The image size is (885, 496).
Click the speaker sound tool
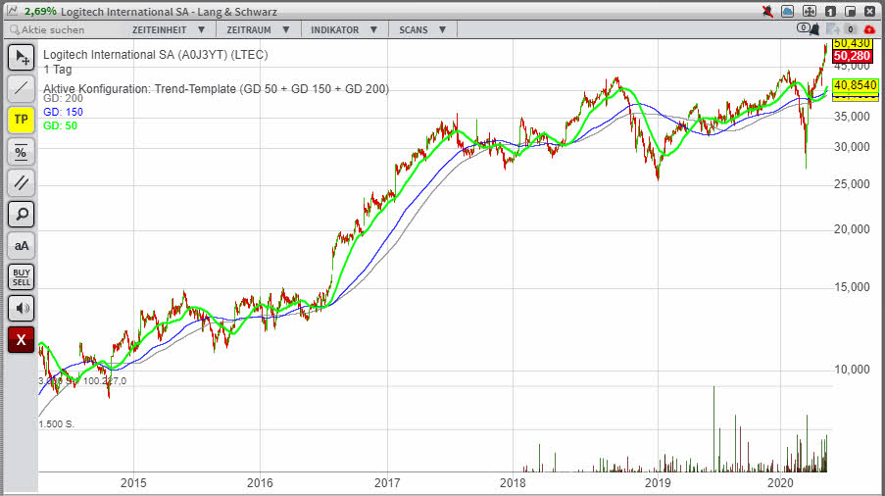coord(21,309)
